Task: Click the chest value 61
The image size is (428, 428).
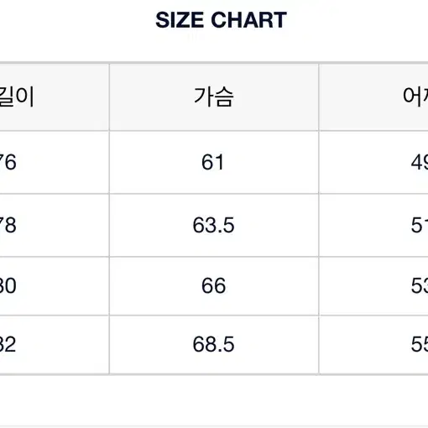Action: (x=213, y=162)
